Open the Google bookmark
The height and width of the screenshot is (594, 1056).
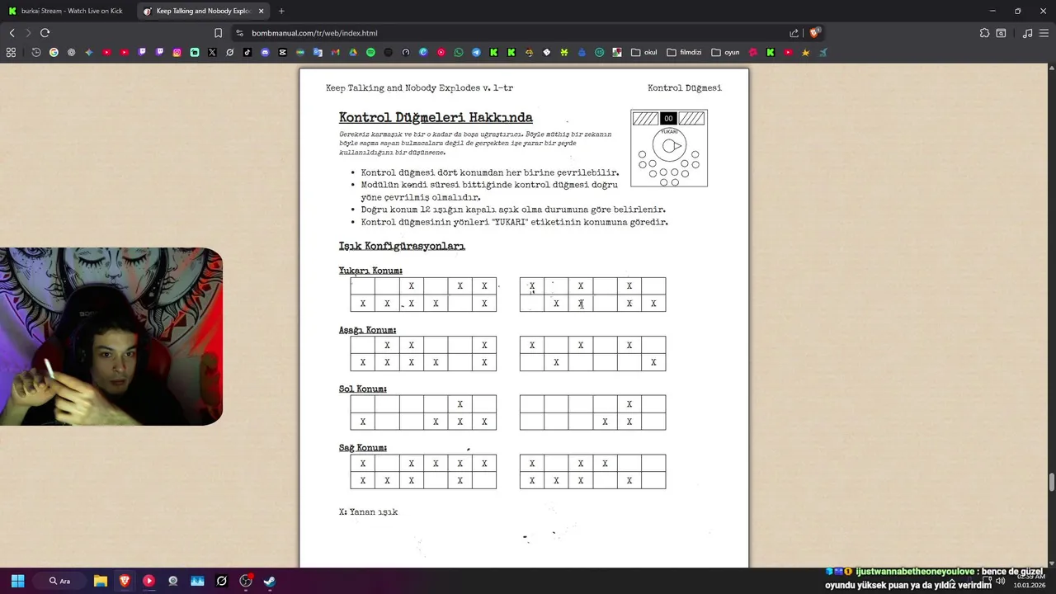tap(54, 52)
